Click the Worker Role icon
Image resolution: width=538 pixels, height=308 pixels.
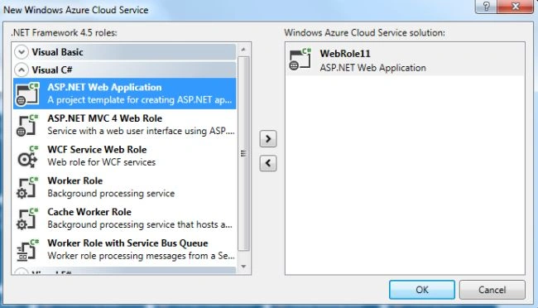[27, 187]
